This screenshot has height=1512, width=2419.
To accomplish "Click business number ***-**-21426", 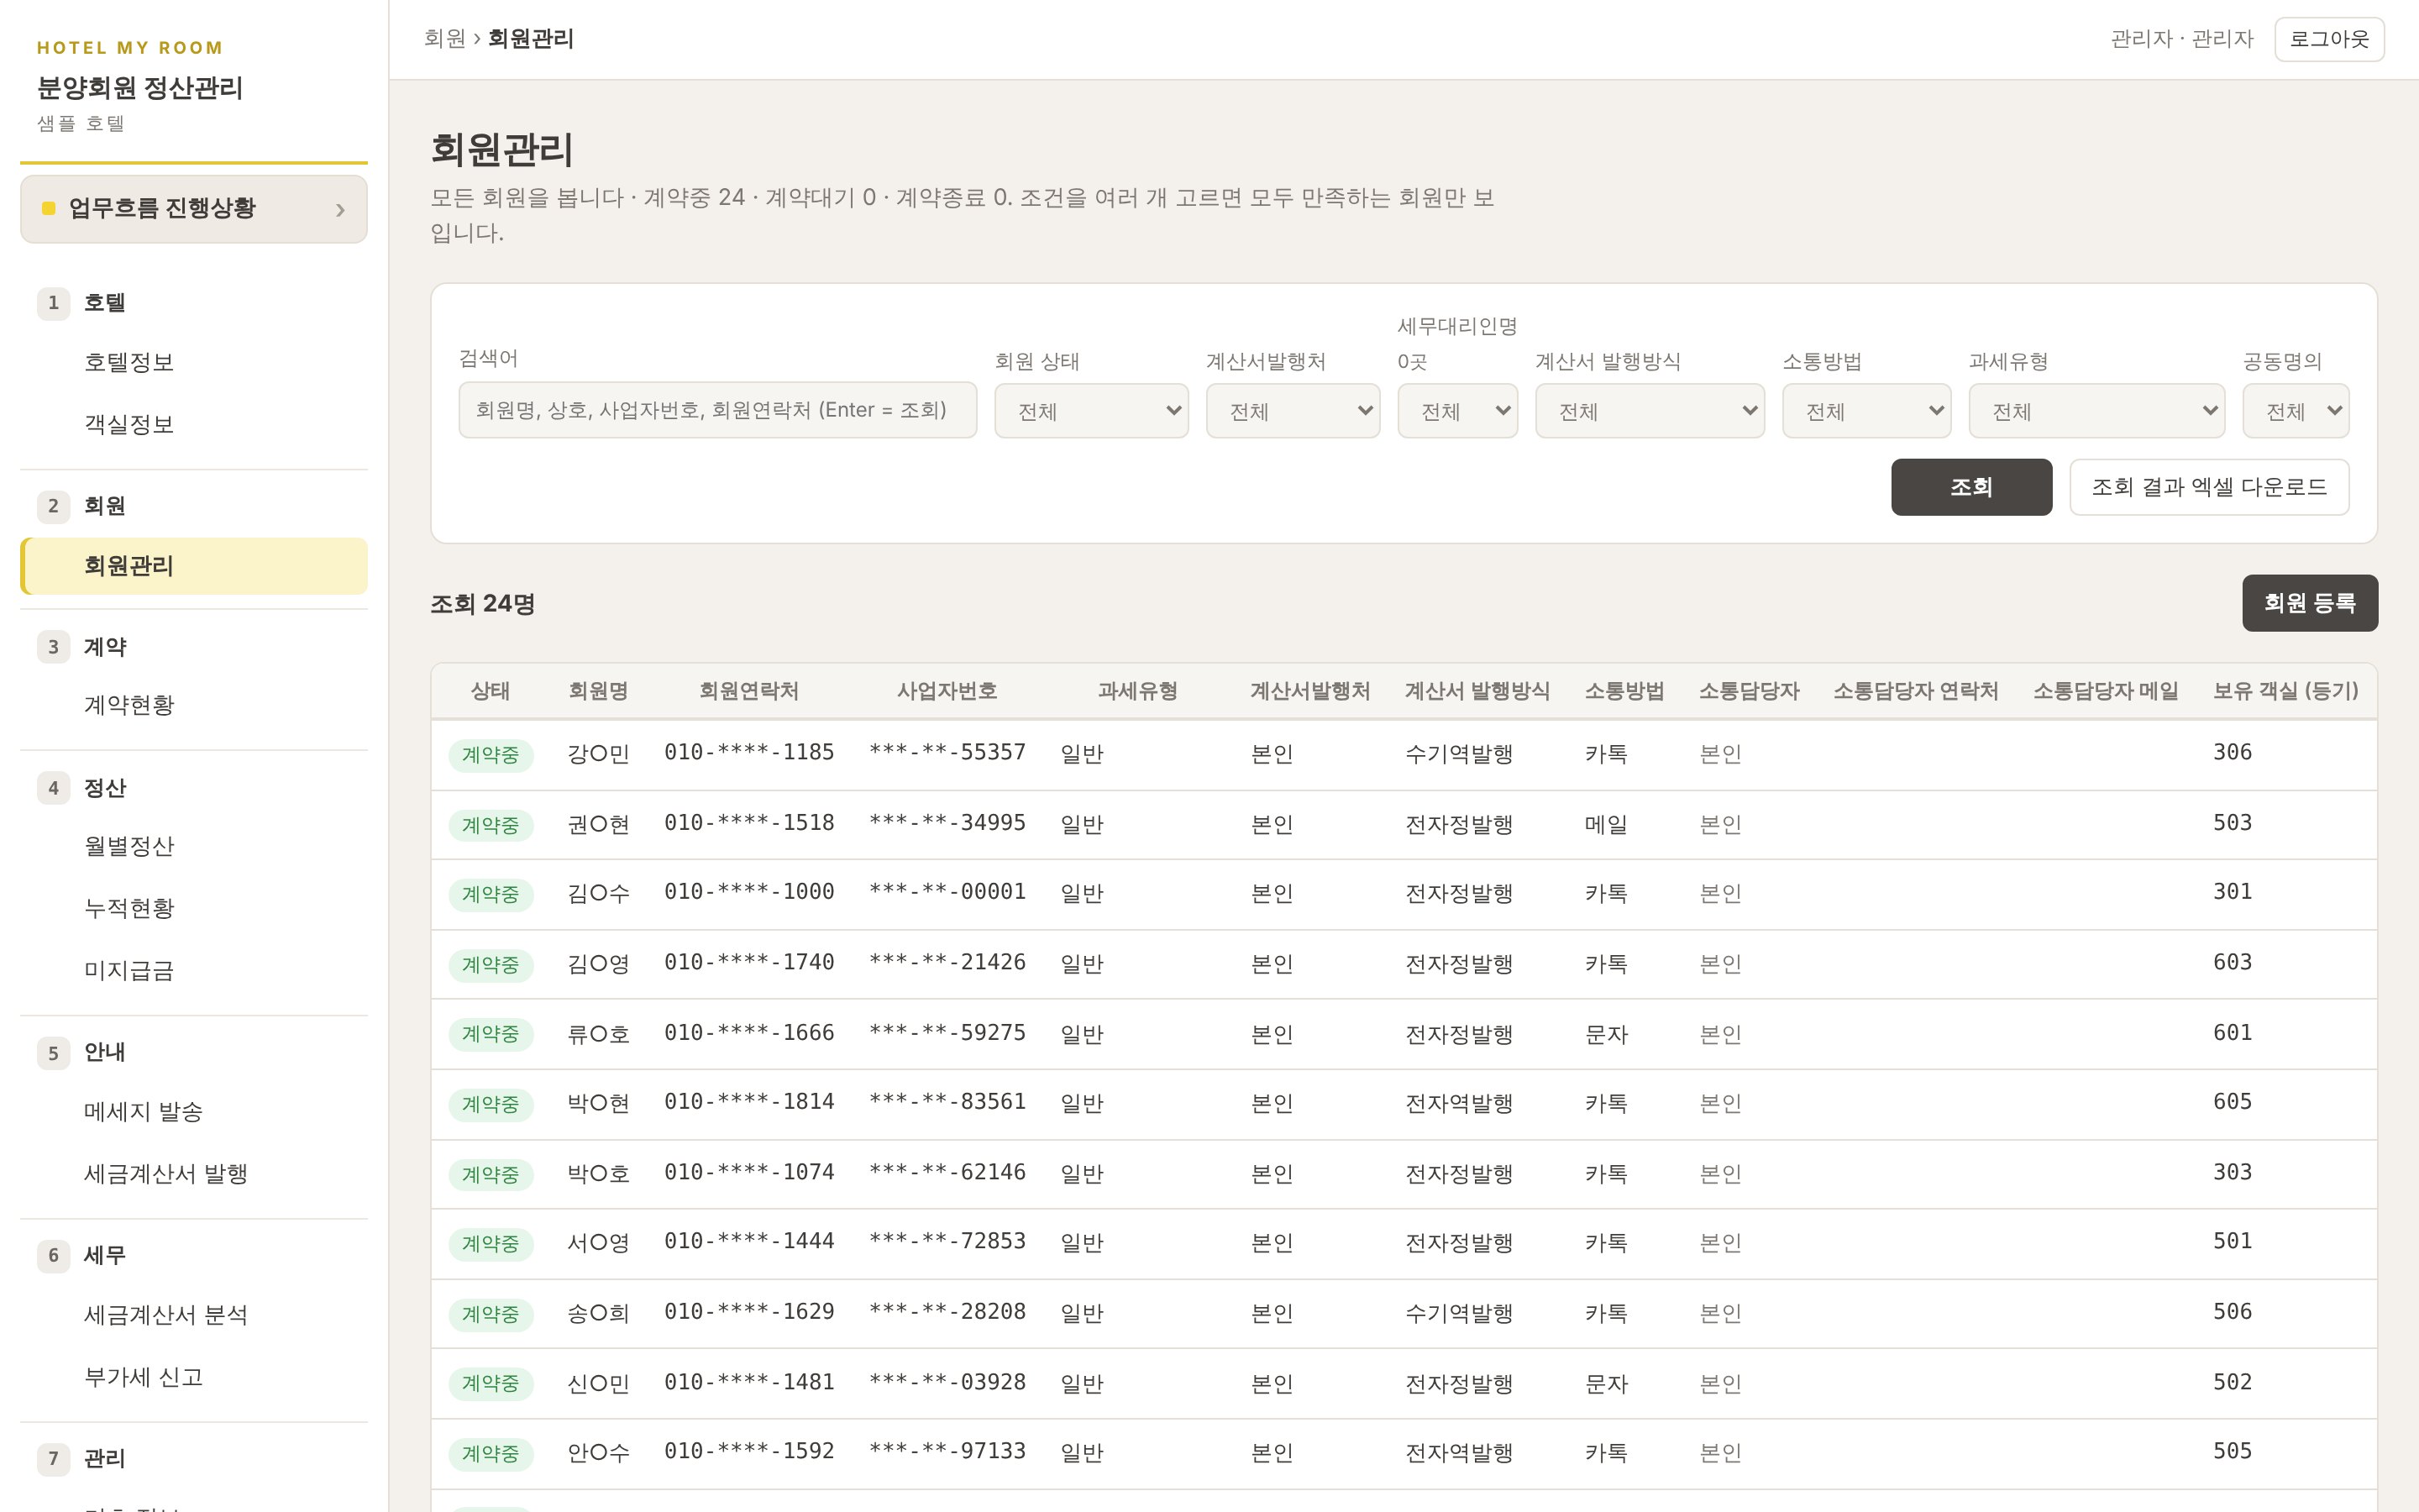I will pos(947,962).
